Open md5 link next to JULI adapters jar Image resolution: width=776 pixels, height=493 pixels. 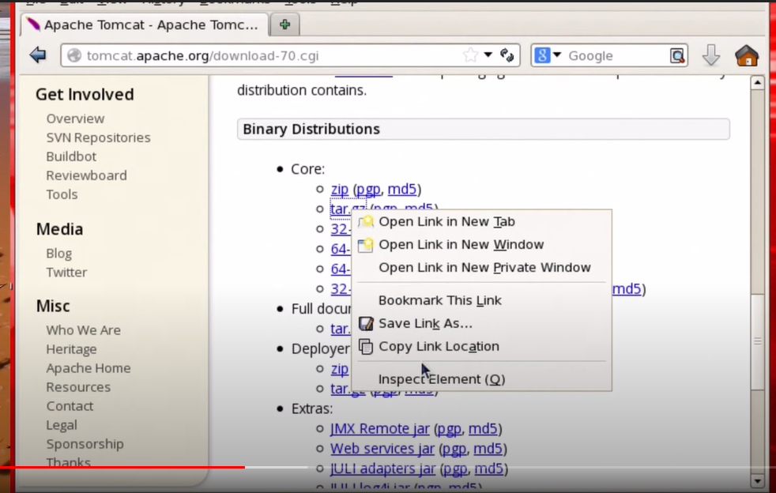pyautogui.click(x=489, y=469)
